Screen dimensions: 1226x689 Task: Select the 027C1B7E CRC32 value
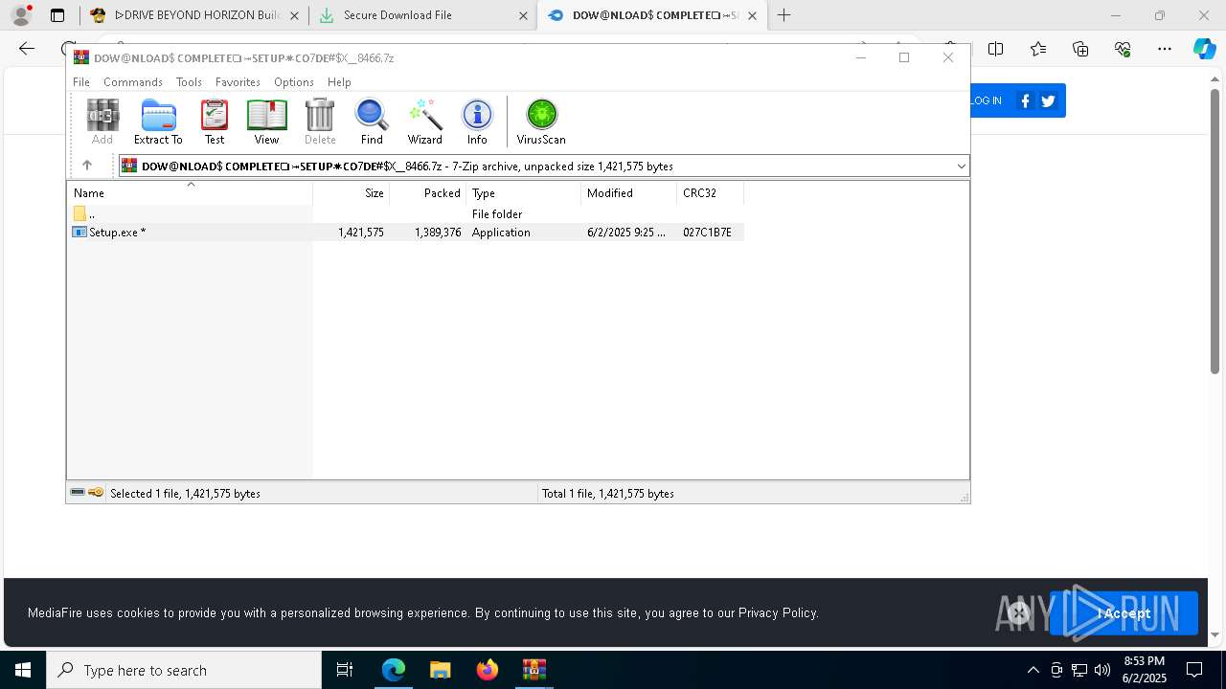[707, 233]
